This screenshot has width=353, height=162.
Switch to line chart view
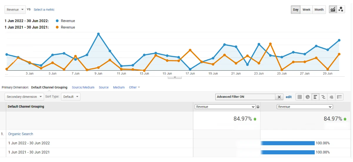(333, 9)
